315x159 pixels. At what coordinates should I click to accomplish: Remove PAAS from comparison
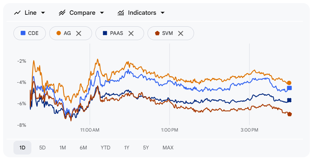(131, 33)
